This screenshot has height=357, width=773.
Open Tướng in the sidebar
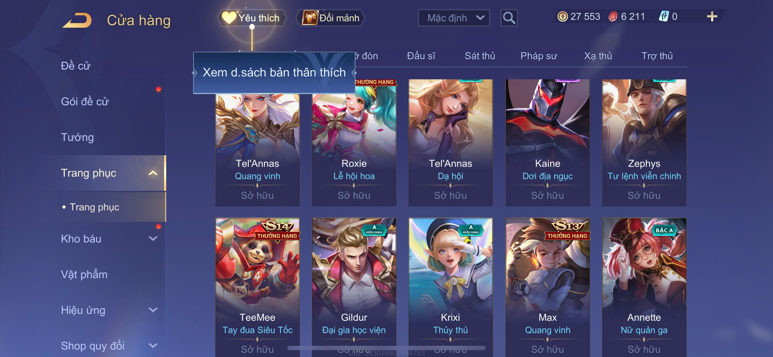coord(77,137)
